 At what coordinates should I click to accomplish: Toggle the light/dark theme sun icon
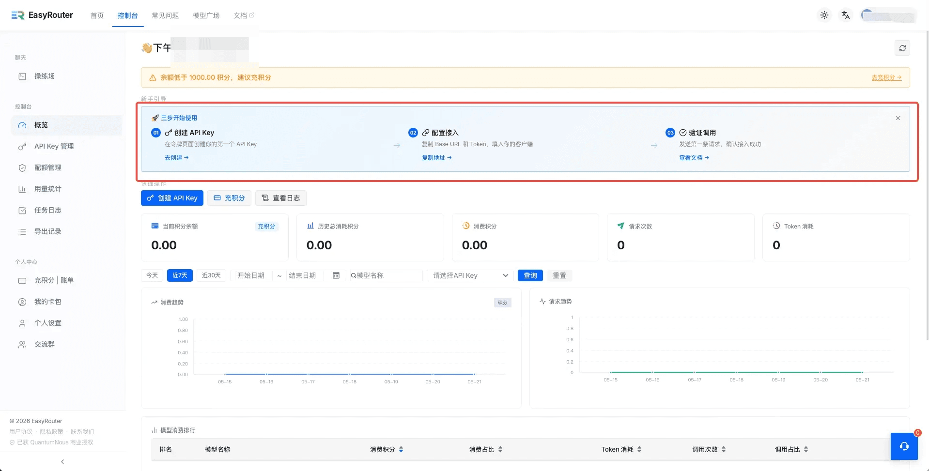point(824,15)
